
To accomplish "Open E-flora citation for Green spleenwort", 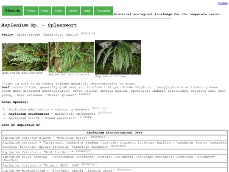I will 85,117.
